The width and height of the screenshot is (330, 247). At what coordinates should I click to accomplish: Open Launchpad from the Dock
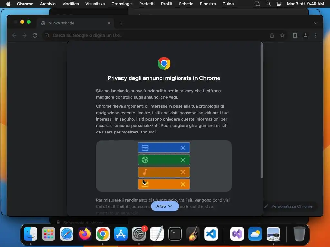tap(49, 234)
